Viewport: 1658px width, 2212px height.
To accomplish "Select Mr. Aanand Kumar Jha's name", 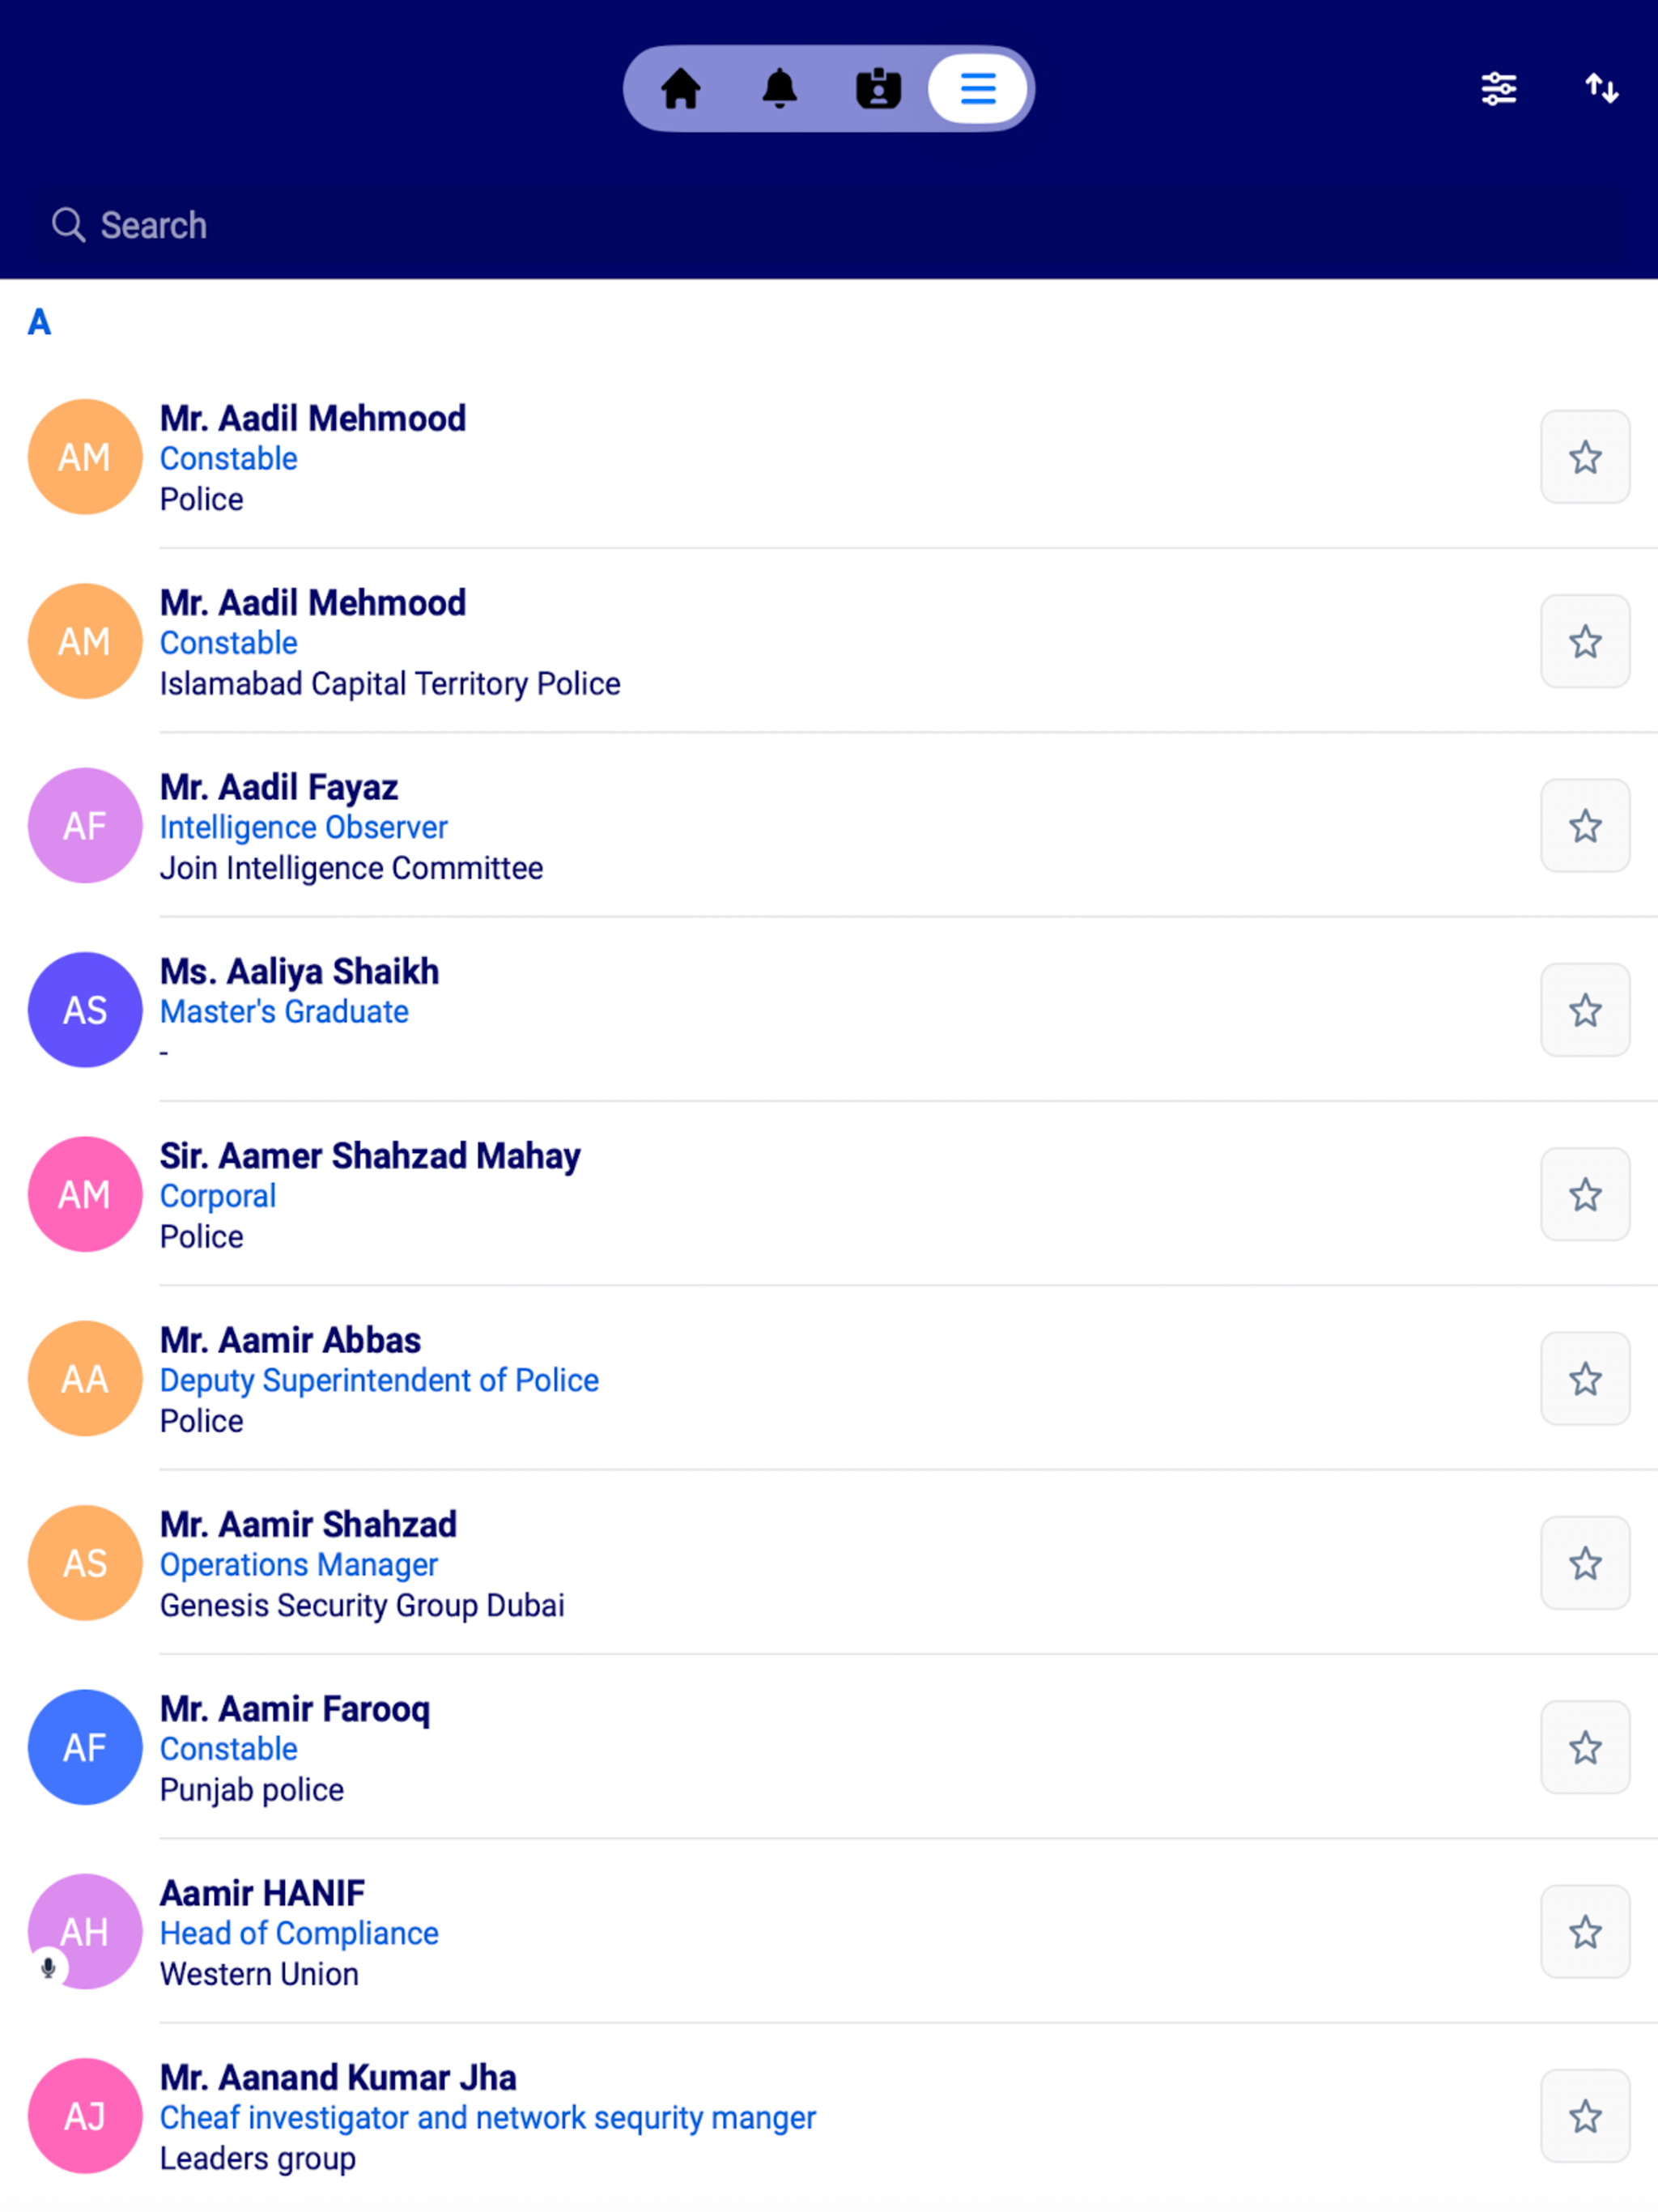I will 338,2078.
